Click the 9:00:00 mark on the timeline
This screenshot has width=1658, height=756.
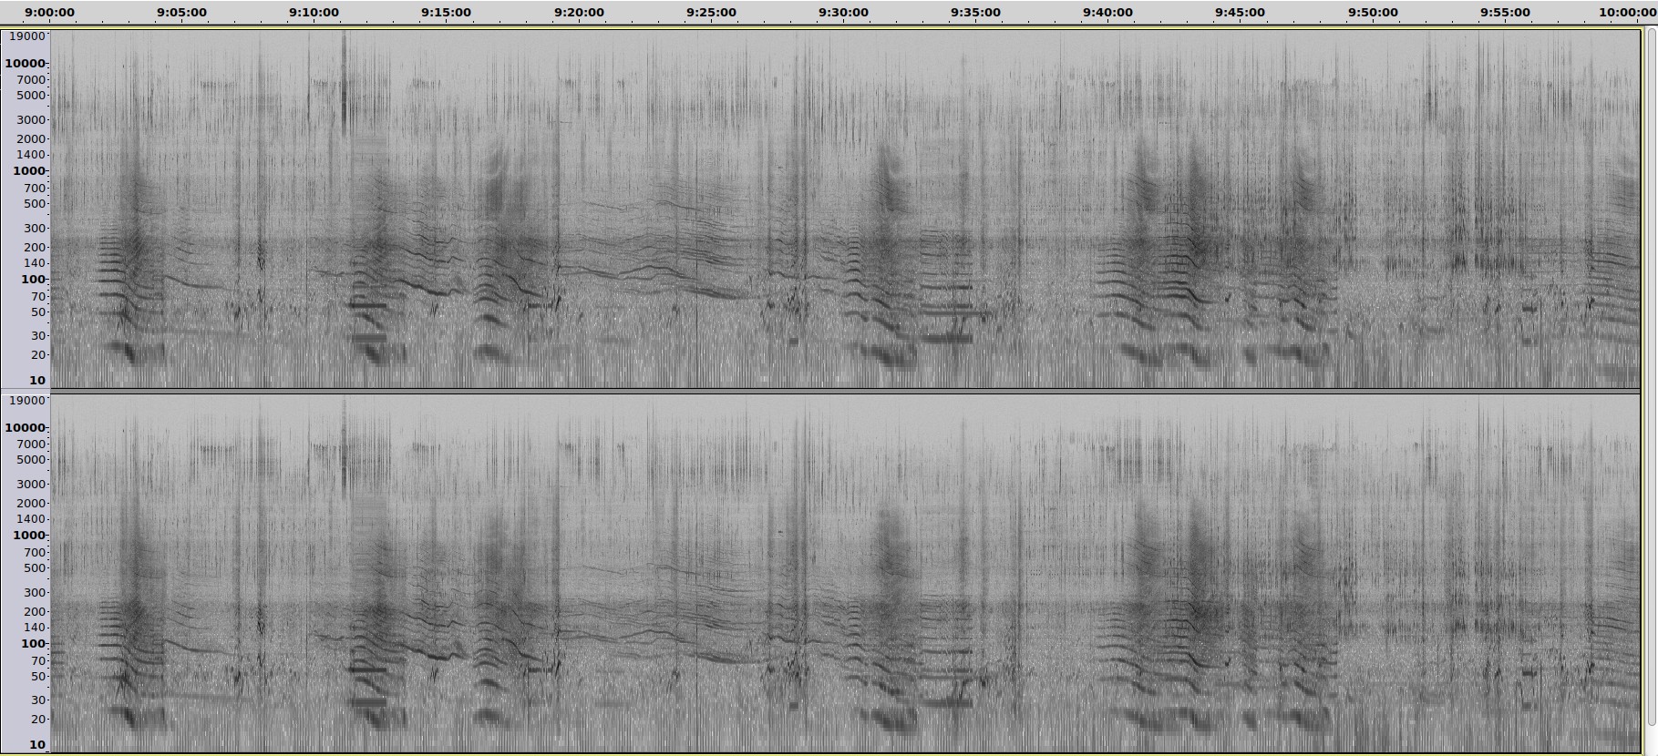pyautogui.click(x=50, y=13)
